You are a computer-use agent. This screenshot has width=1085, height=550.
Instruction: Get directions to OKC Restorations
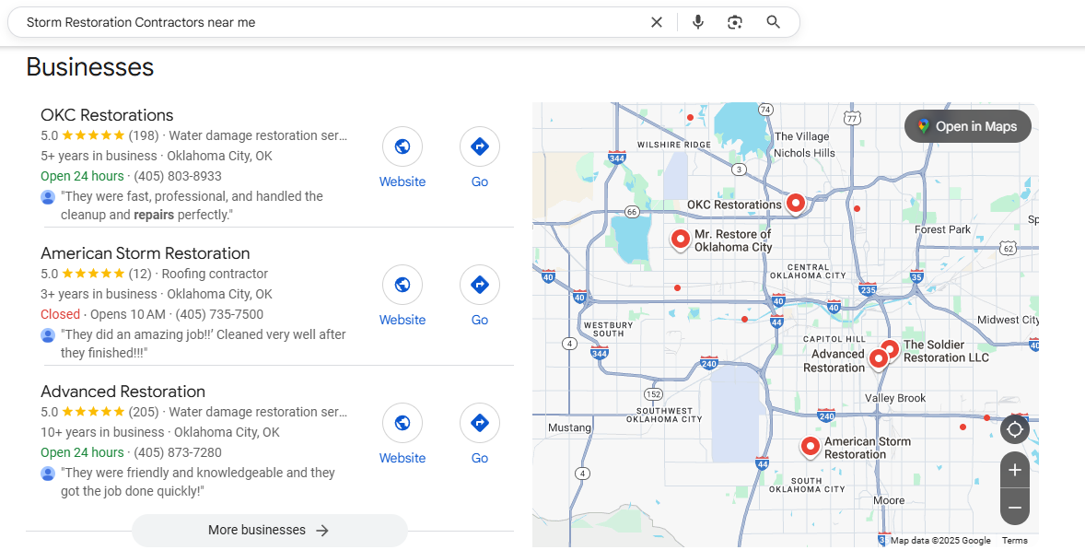pyautogui.click(x=479, y=147)
